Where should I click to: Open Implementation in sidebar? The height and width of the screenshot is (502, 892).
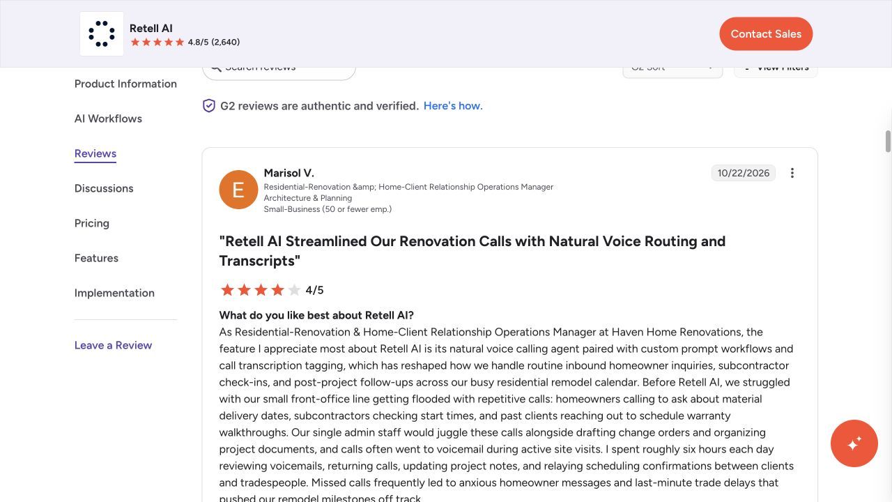[114, 293]
